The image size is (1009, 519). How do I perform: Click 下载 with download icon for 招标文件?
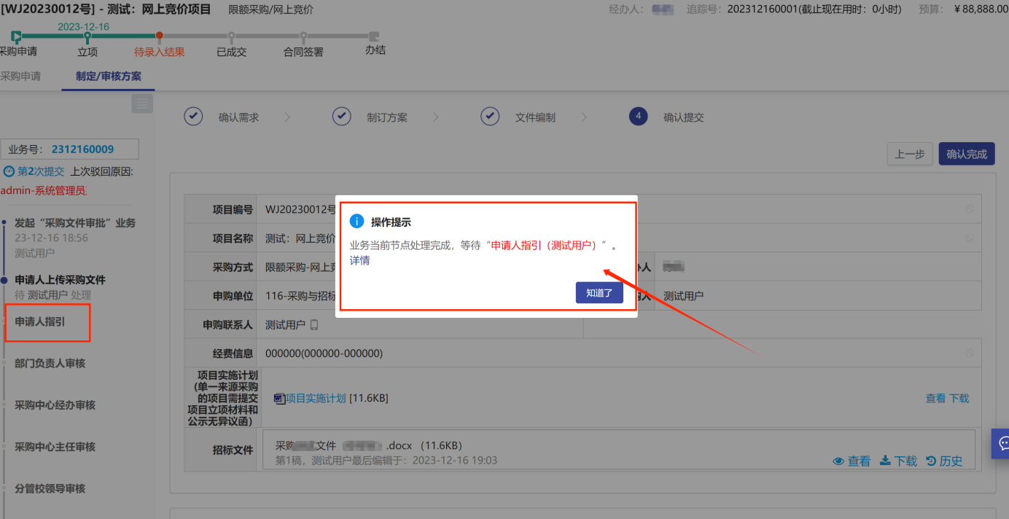[x=898, y=461]
